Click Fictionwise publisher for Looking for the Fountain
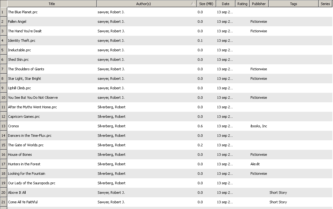This screenshot has height=209, width=333. pos(259,174)
